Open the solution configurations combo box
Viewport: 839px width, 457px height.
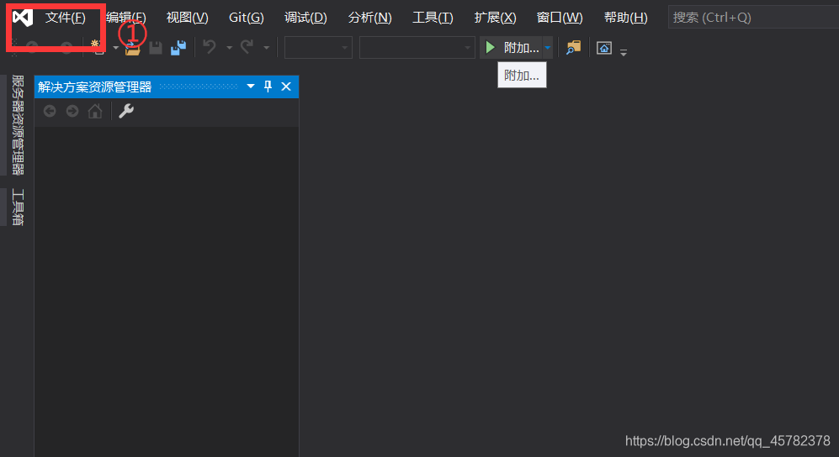pos(318,48)
